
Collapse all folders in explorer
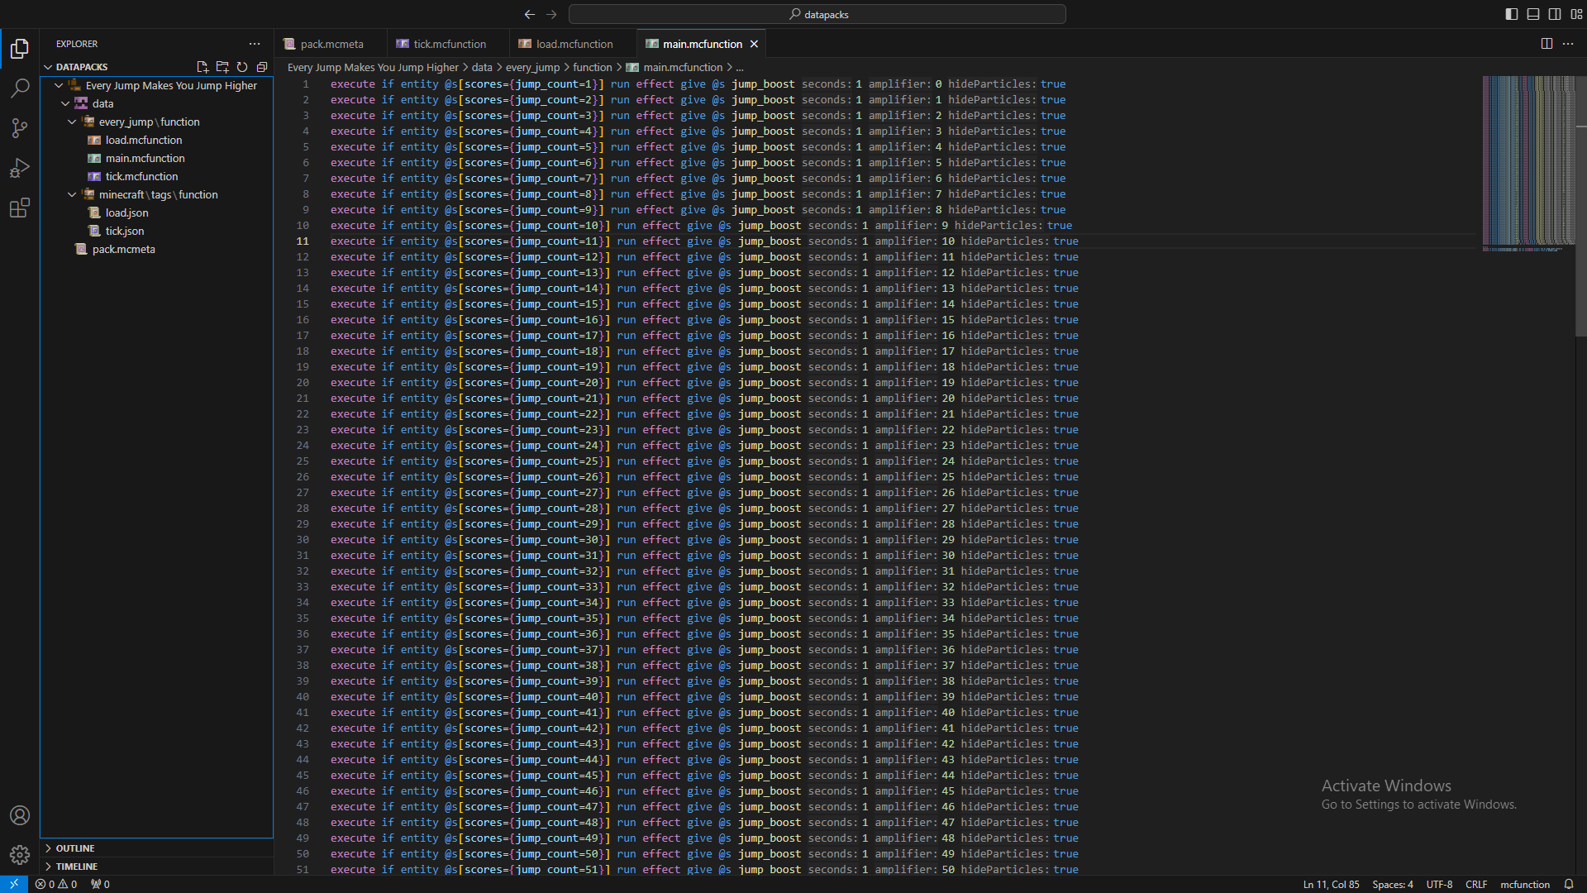(262, 67)
